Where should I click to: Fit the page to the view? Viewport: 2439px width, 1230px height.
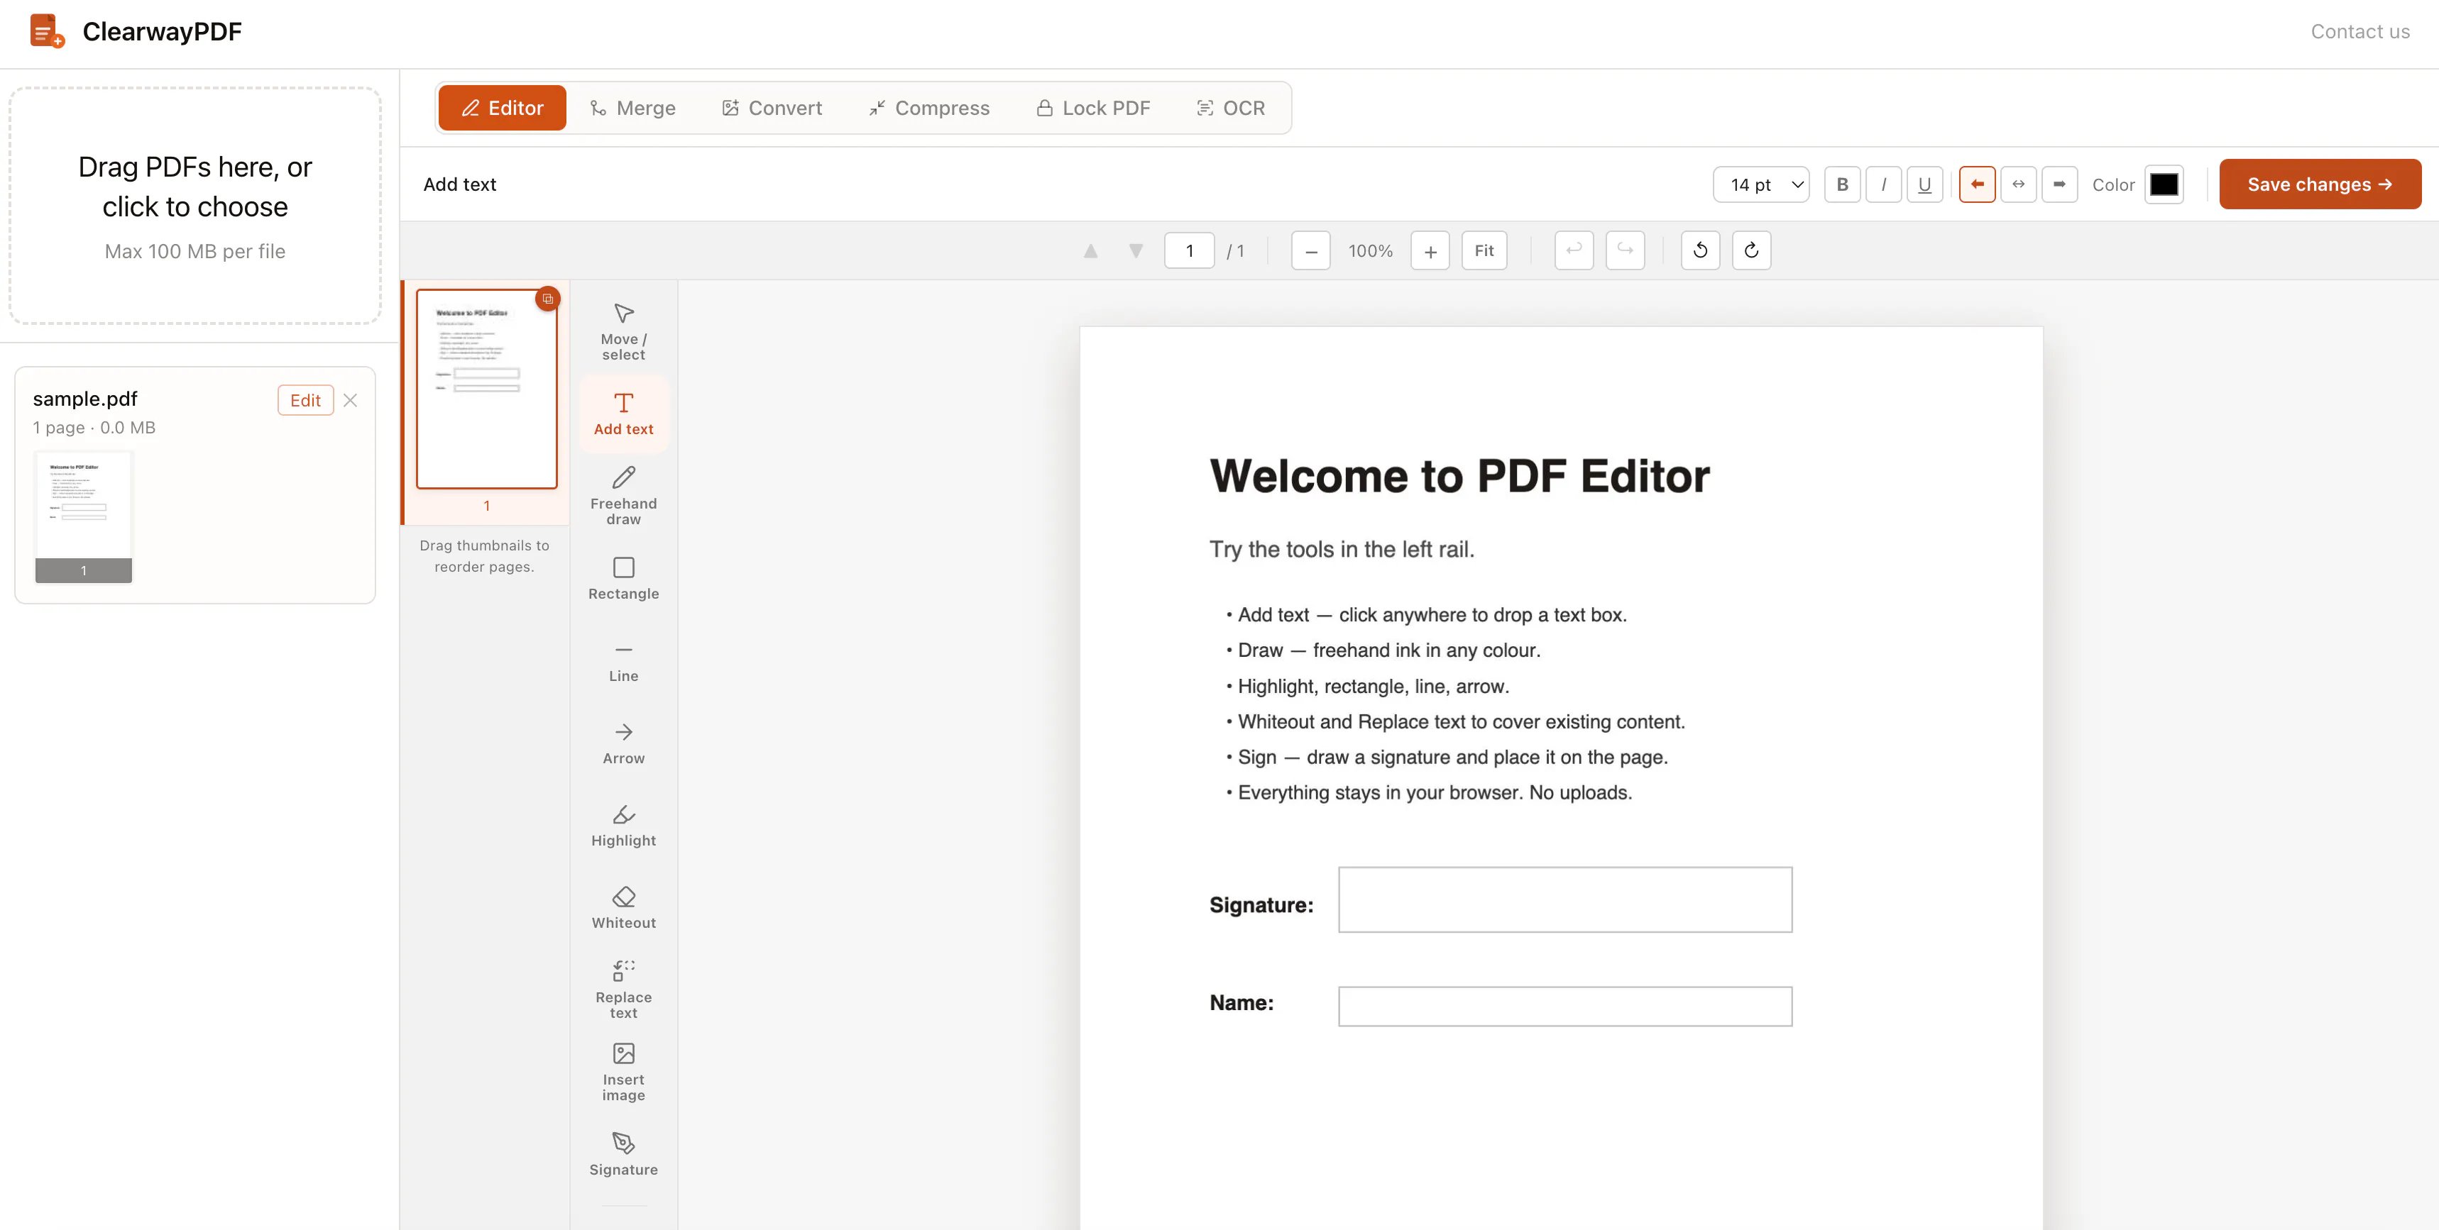[1484, 250]
